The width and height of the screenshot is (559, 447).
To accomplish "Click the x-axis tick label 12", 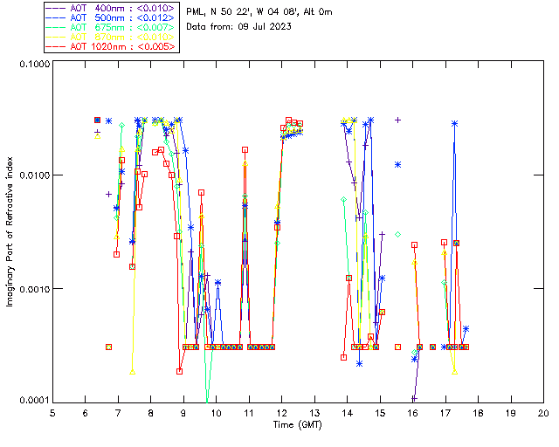I will (x=281, y=413).
